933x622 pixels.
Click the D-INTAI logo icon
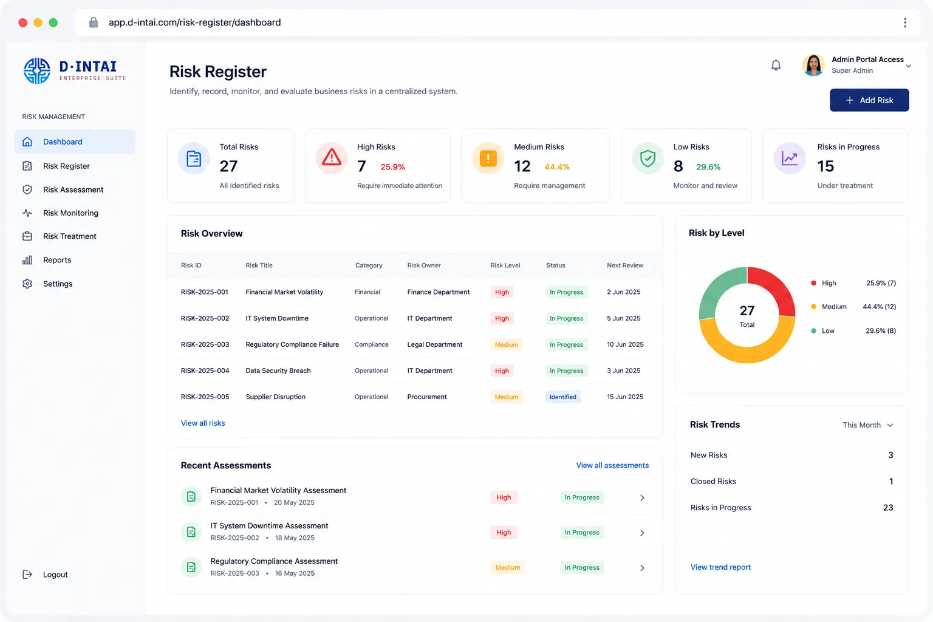pyautogui.click(x=37, y=71)
